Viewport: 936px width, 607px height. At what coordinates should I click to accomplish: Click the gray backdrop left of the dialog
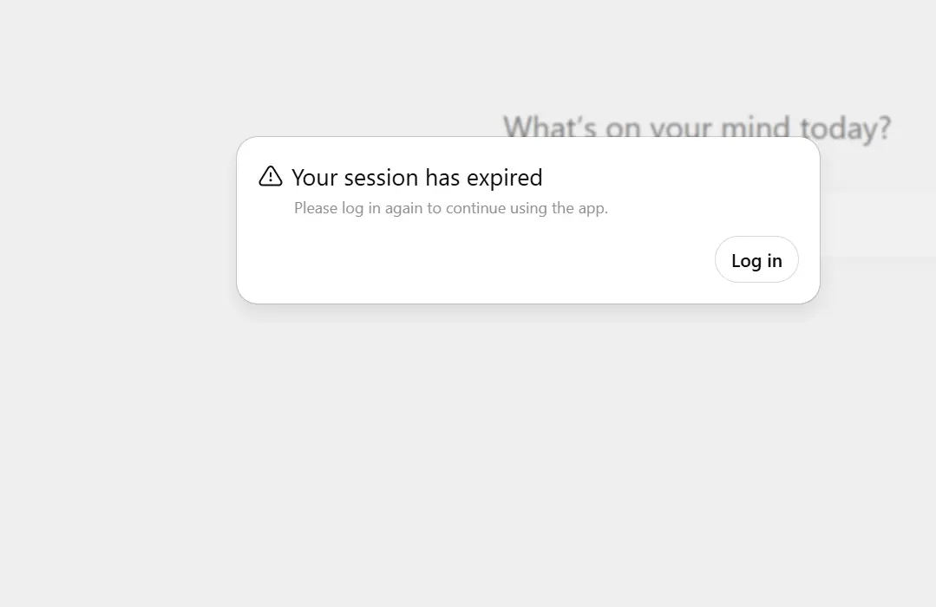(118, 221)
